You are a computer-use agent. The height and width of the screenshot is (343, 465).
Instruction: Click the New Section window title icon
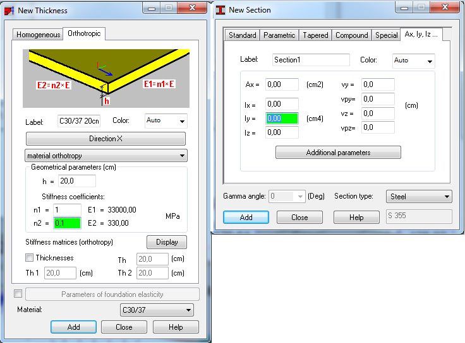(x=220, y=10)
